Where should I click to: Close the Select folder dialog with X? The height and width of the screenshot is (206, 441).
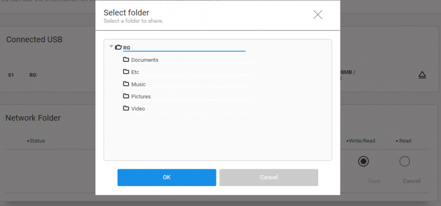318,14
